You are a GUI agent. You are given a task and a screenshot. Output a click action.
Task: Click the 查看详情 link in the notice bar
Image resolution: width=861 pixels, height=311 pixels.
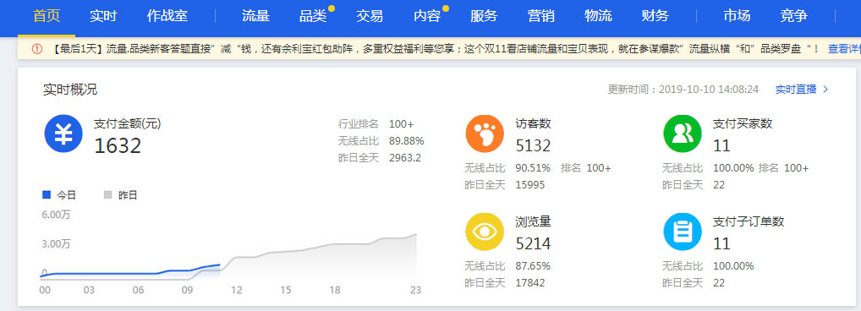tap(845, 49)
